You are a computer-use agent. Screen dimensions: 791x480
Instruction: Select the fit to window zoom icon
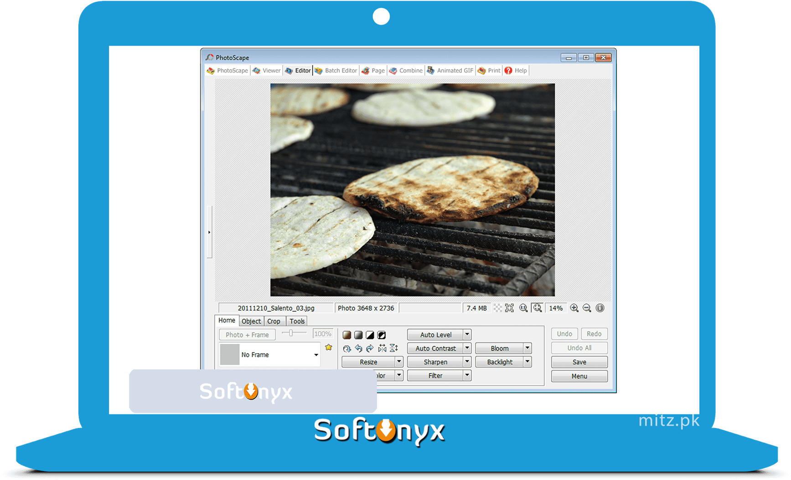tap(538, 308)
